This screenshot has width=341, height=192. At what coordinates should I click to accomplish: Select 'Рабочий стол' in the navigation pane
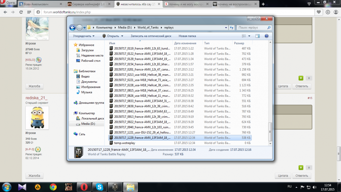click(91, 61)
